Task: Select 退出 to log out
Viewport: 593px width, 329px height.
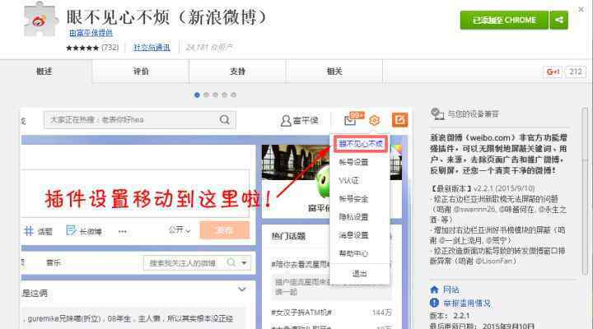Action: [x=359, y=273]
